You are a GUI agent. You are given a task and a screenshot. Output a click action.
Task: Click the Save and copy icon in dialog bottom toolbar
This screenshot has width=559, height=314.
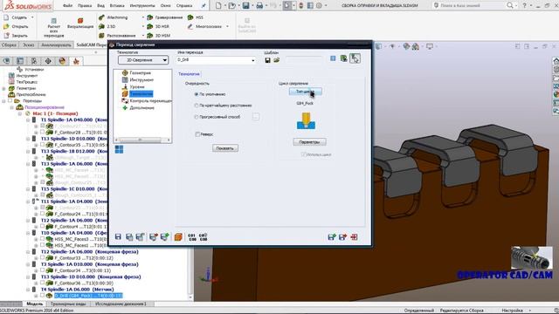[129, 236]
